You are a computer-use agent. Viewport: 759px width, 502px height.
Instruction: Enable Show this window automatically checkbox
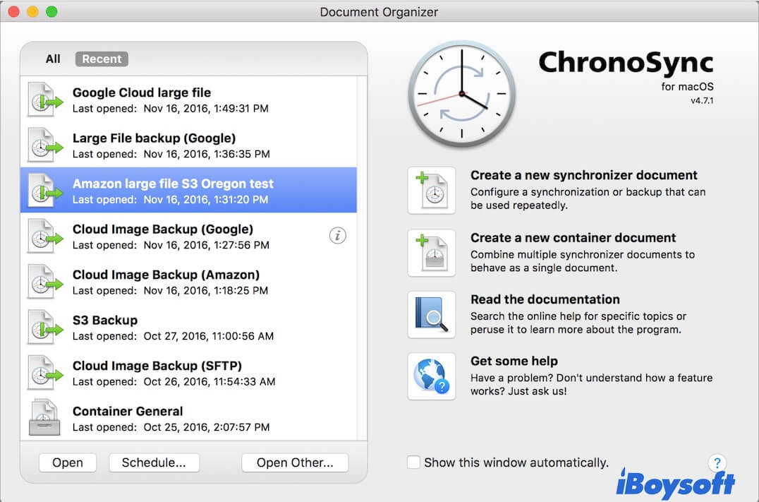click(413, 462)
